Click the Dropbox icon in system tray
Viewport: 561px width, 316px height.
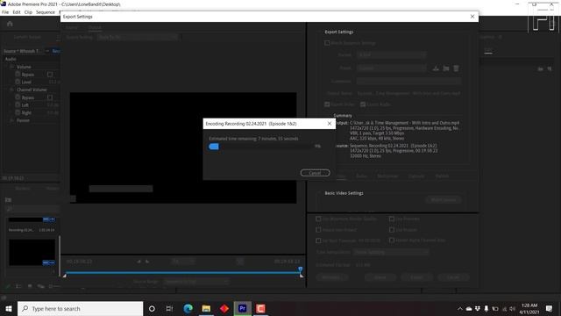pyautogui.click(x=477, y=308)
